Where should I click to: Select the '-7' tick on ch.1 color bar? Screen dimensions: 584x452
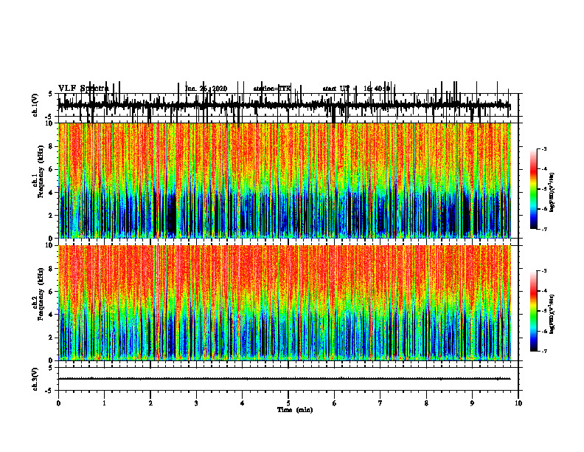tap(544, 229)
